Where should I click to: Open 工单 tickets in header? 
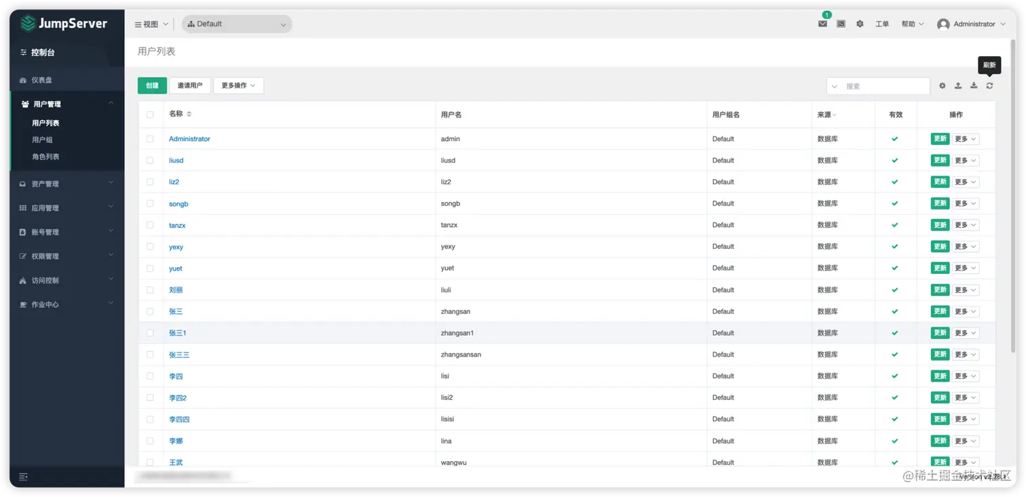coord(882,24)
